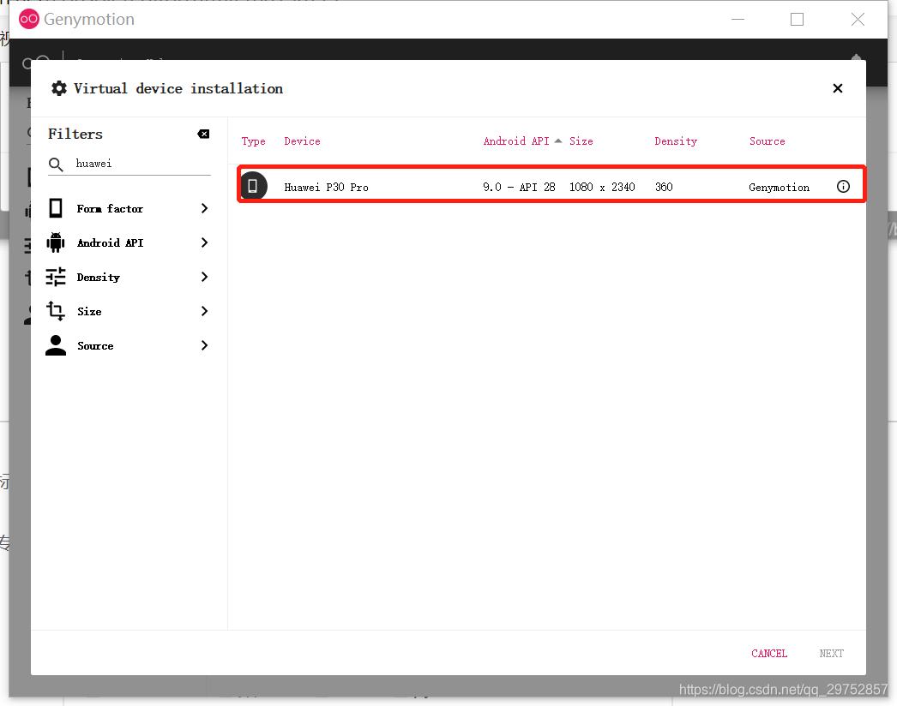Sort the list by Android API column
897x706 pixels.
[516, 141]
